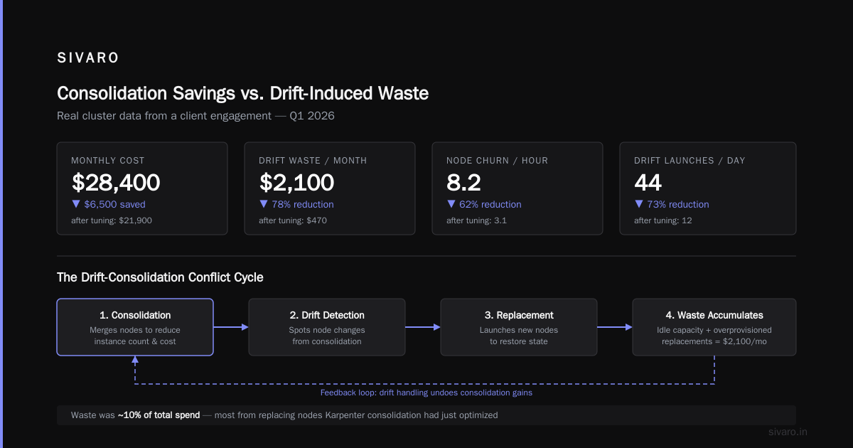
Task: Click the 'Feedback loop: drift handling undoes consolidation gains' caption
Action: point(426,393)
